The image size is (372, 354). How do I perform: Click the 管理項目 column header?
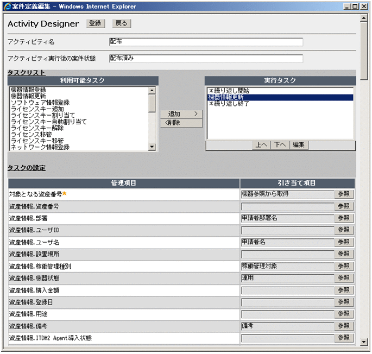(124, 183)
